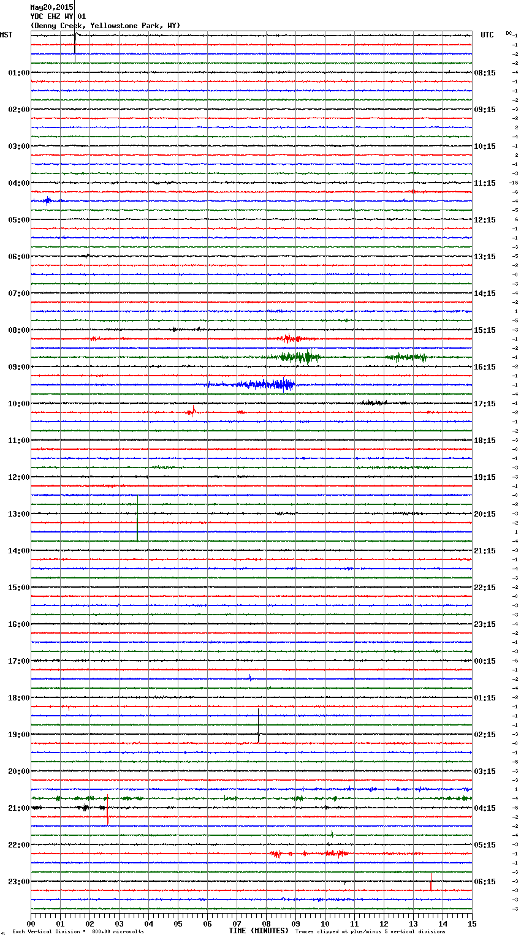
Task: Click the 14:15 UTC time label
Action: 485,294
